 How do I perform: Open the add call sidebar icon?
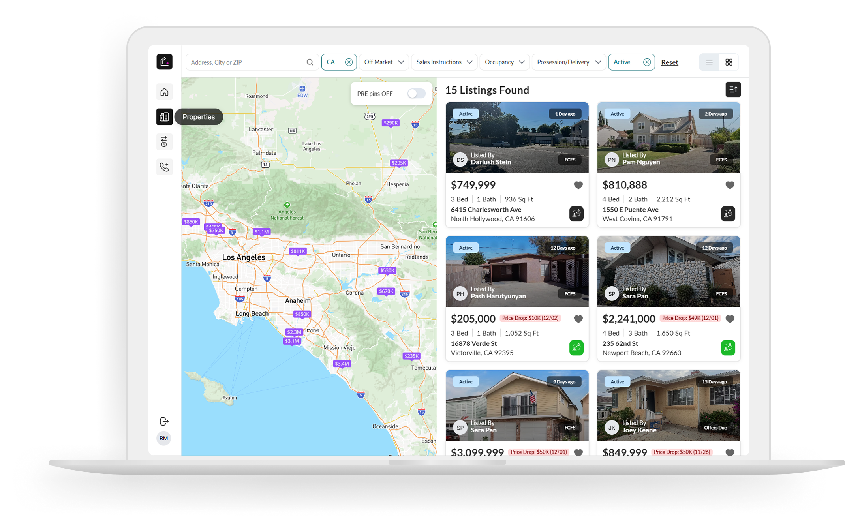(164, 167)
